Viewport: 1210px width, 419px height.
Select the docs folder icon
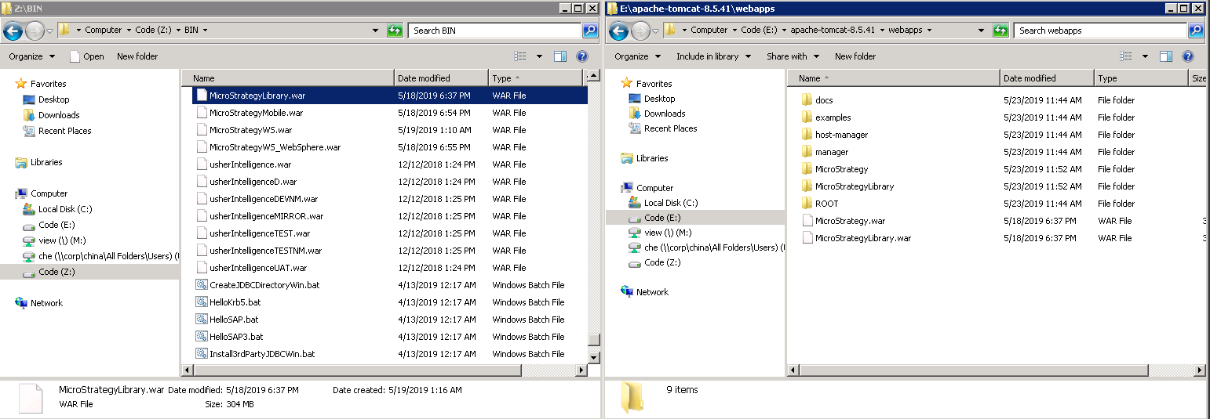tap(807, 100)
